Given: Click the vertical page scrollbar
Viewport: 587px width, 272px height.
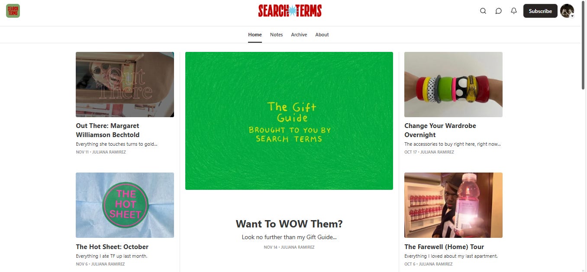Looking at the screenshot, I should click(584, 136).
